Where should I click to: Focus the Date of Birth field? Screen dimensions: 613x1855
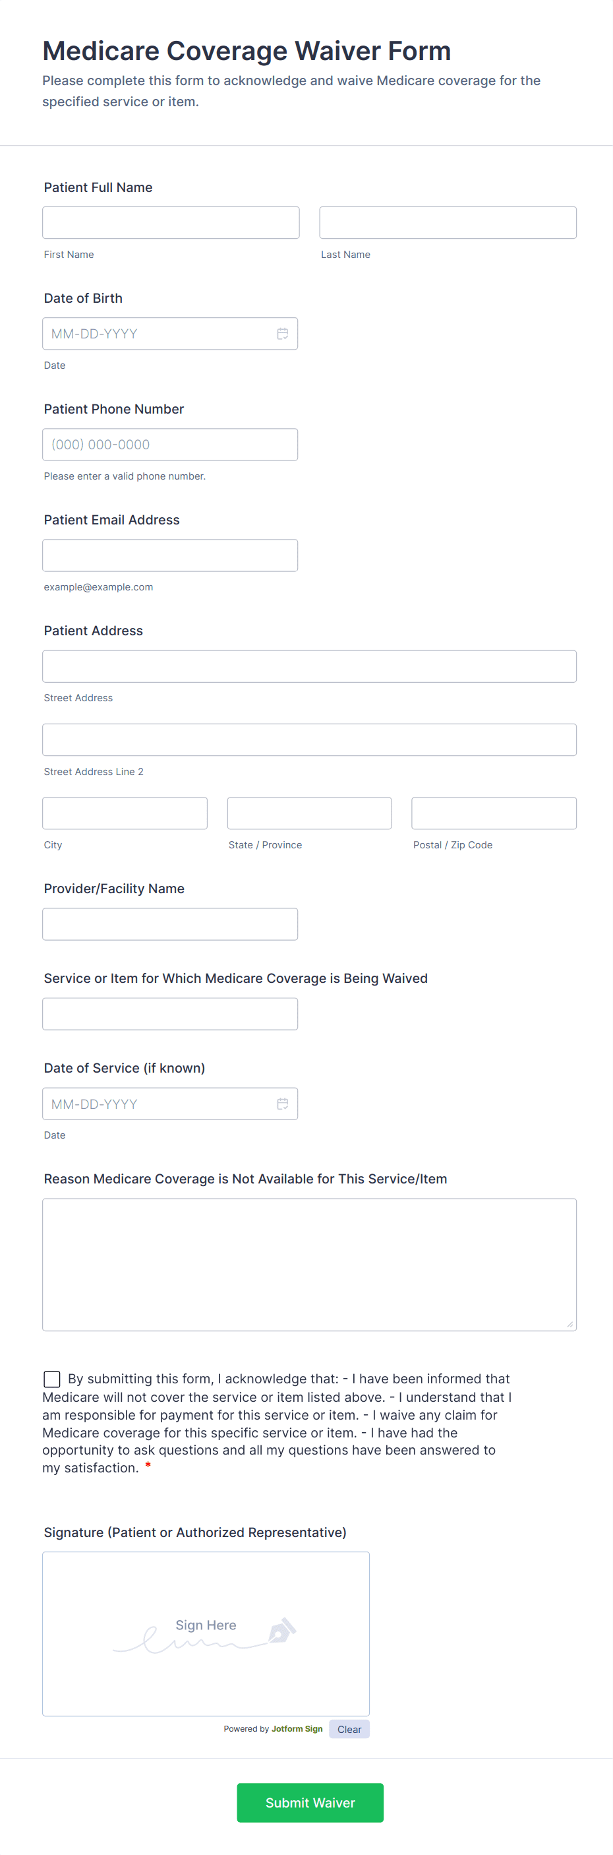point(158,333)
